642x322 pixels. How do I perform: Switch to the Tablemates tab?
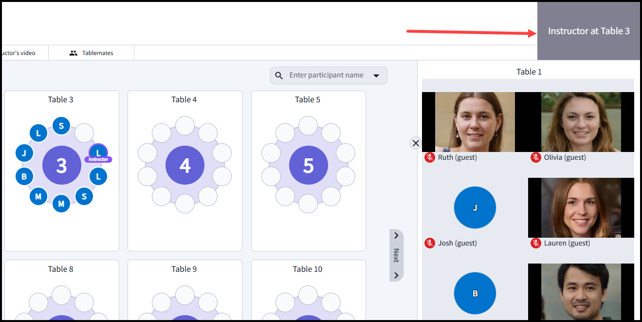pyautogui.click(x=92, y=53)
